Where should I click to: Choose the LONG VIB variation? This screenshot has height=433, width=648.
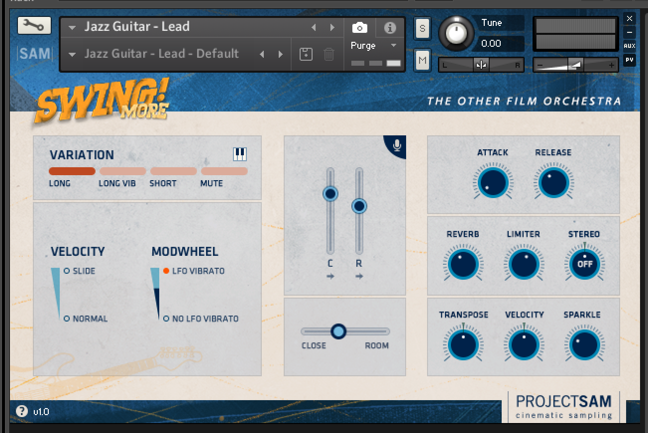[x=123, y=171]
